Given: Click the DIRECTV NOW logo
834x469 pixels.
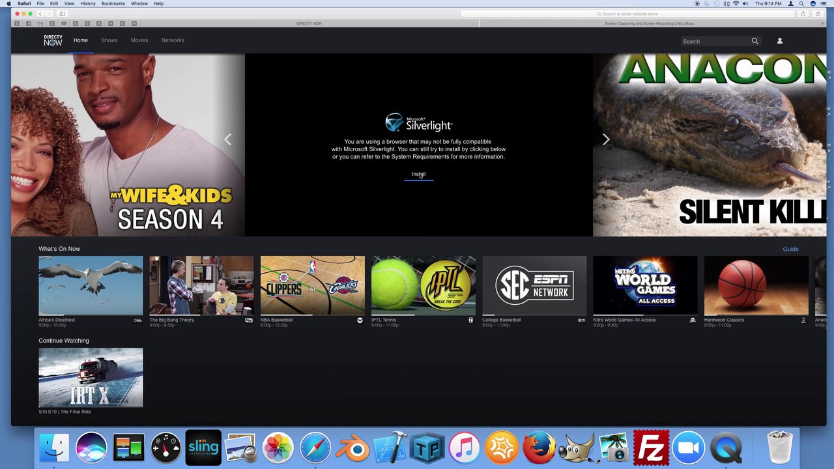Looking at the screenshot, I should point(53,40).
